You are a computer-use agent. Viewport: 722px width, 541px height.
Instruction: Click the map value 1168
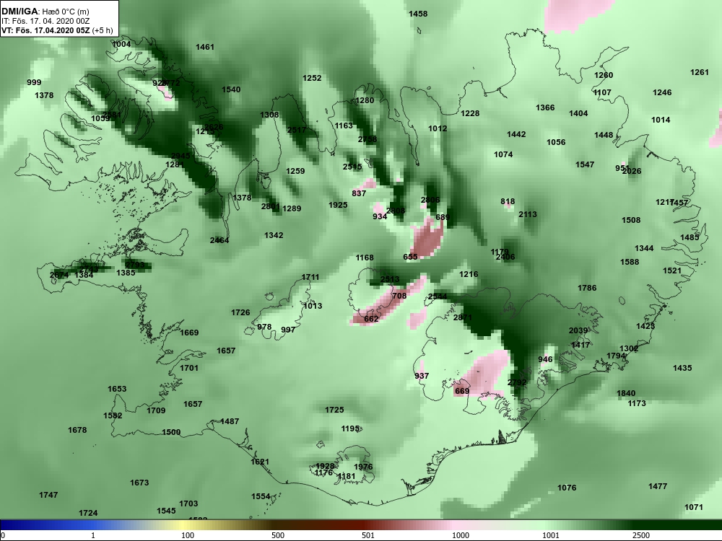[x=365, y=258]
